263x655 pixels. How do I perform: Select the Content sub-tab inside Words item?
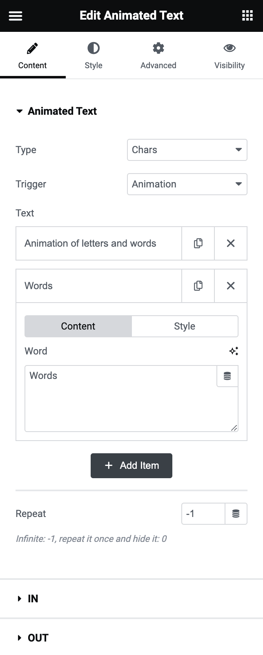[x=78, y=326]
